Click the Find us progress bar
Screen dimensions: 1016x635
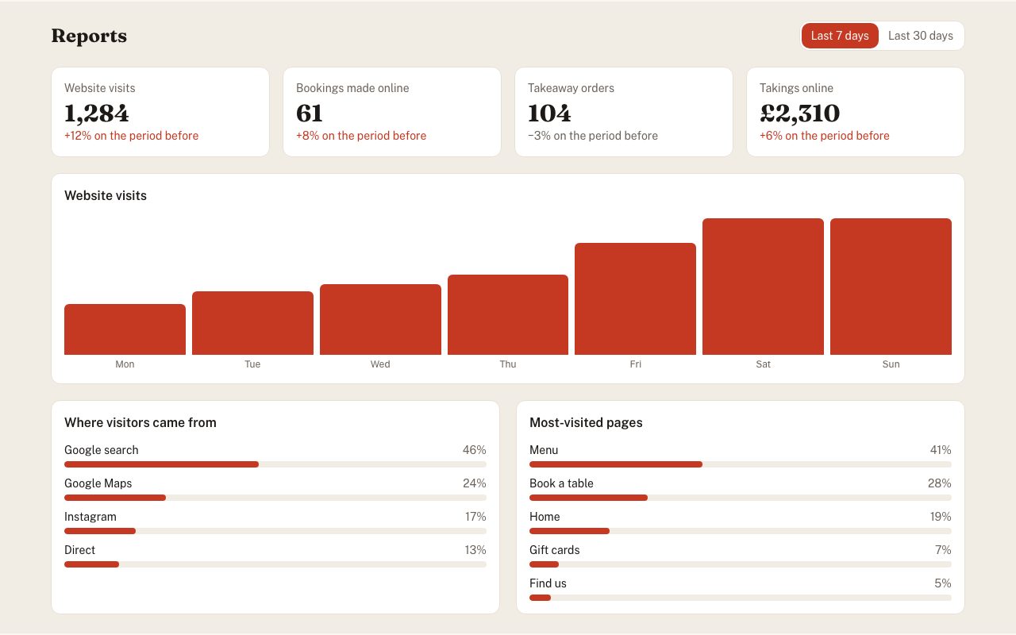(x=741, y=598)
